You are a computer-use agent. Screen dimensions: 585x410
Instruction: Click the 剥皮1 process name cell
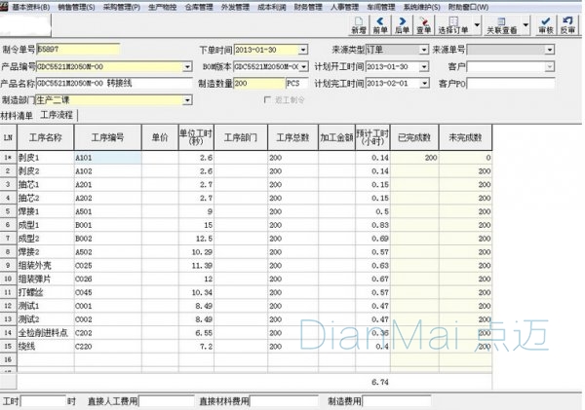[x=46, y=158]
